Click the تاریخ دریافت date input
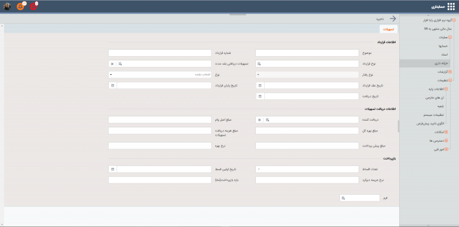 pyautogui.click(x=311, y=96)
